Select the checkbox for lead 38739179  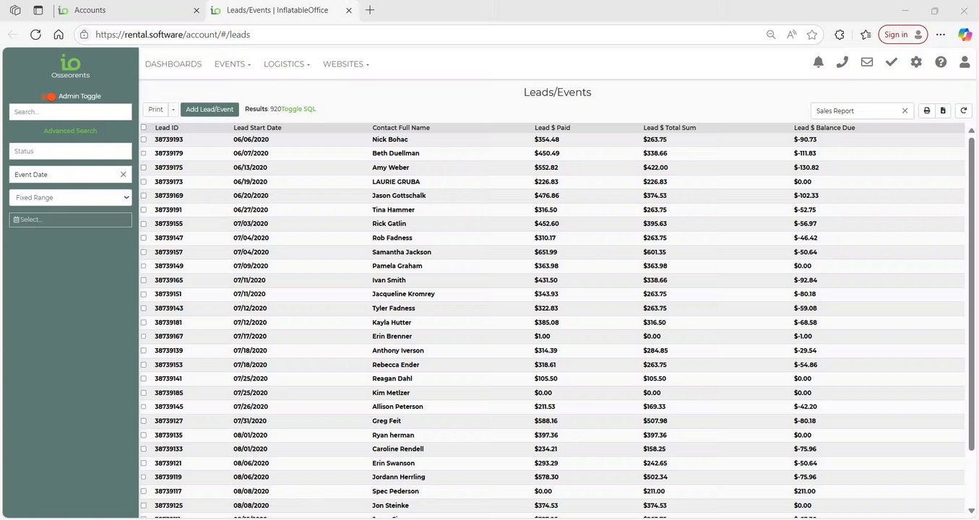144,153
